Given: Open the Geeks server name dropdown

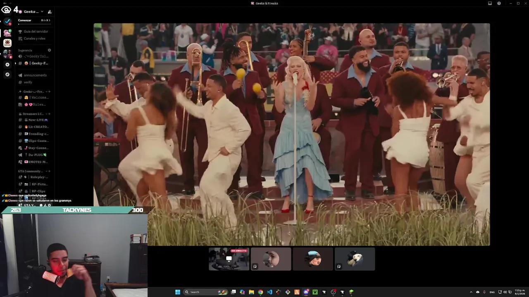Looking at the screenshot, I should click(x=33, y=12).
